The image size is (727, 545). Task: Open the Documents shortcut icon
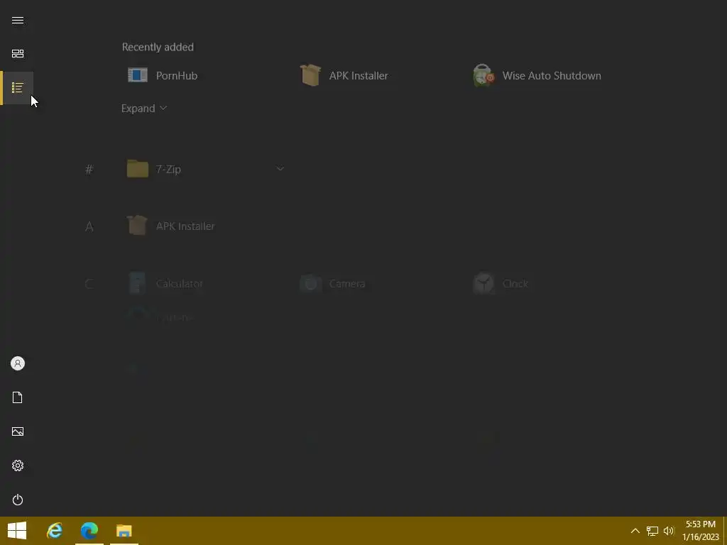pos(18,397)
